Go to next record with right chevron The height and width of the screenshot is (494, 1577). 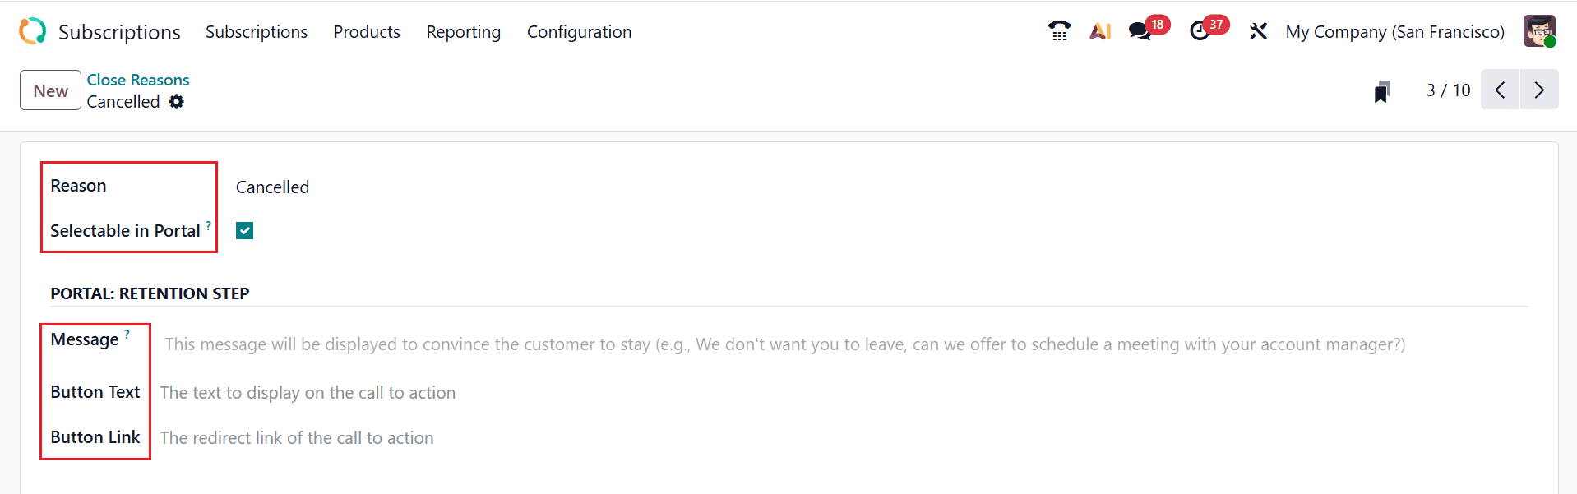[x=1539, y=90]
